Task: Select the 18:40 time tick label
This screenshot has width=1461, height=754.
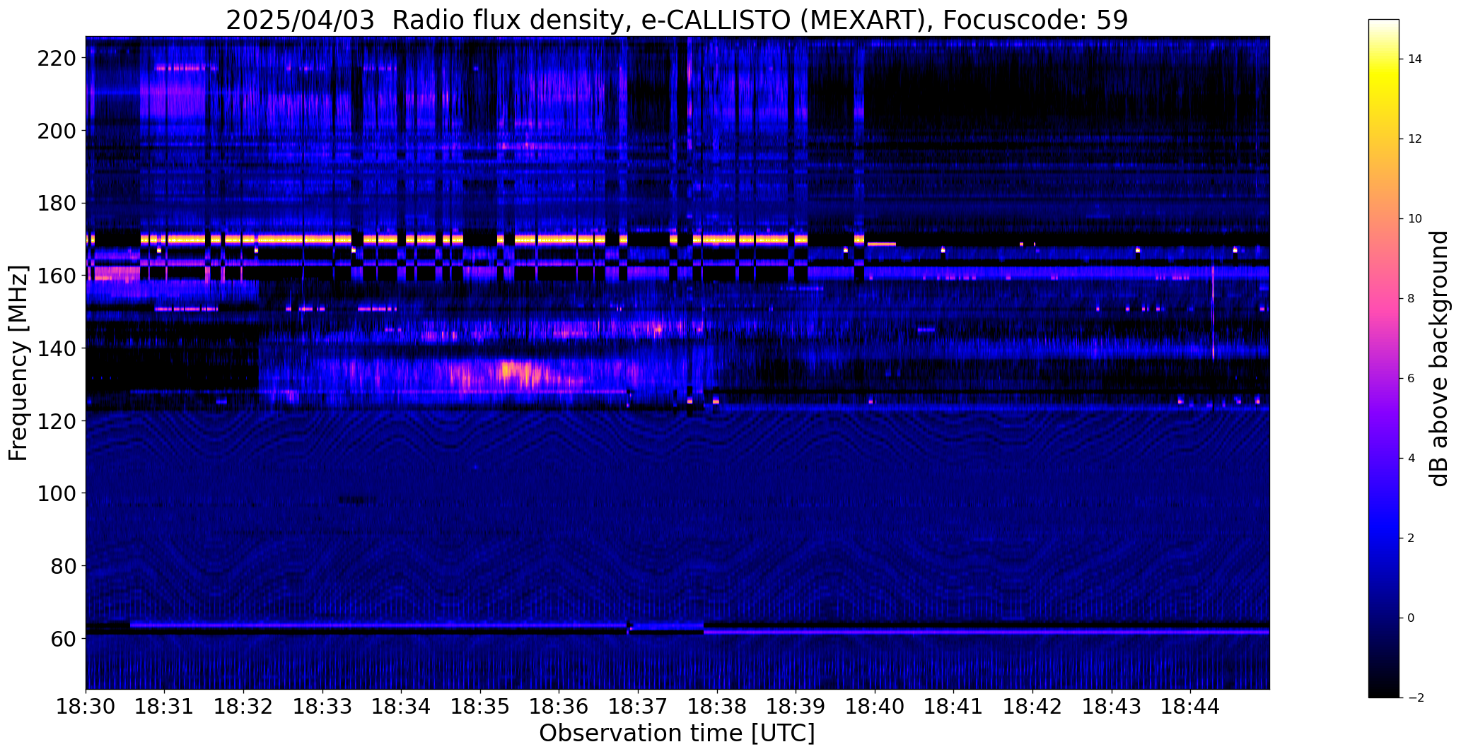Action: (875, 707)
